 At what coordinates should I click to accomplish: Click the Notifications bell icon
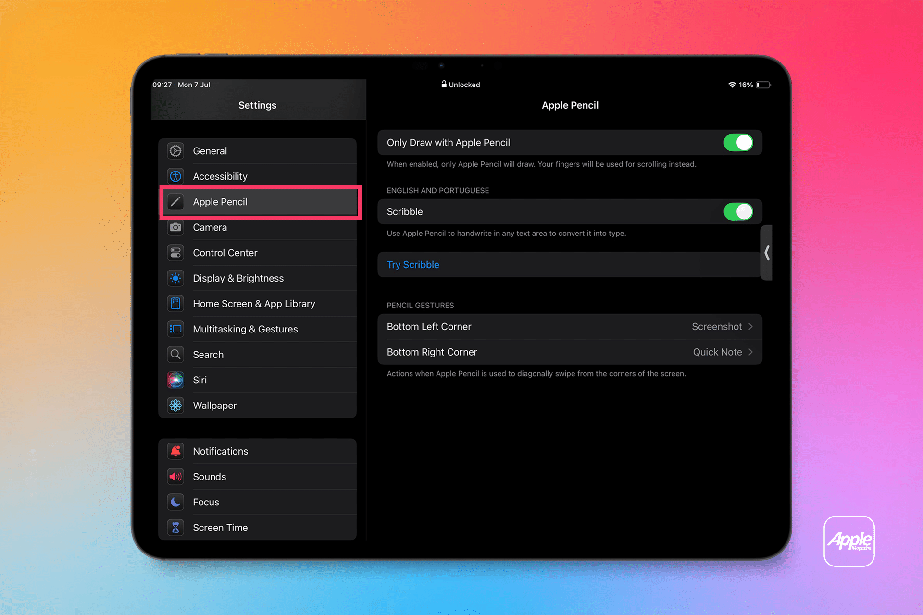(x=175, y=451)
